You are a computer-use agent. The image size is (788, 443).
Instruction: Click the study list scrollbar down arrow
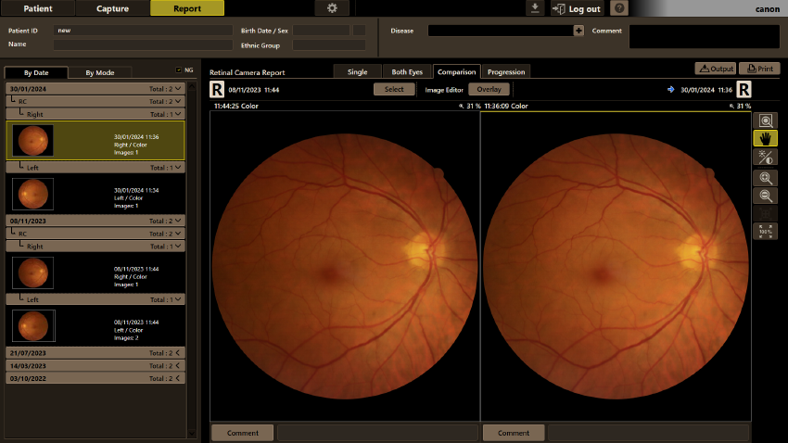[192, 433]
